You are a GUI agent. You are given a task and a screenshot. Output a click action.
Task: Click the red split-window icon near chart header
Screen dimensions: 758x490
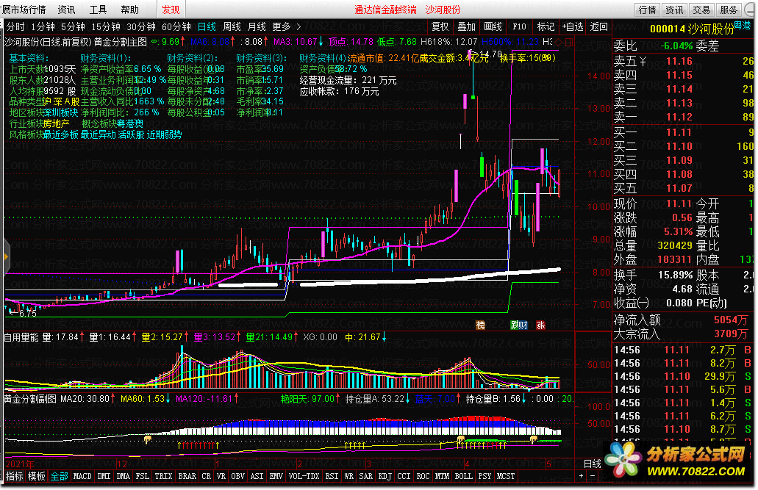[569, 42]
